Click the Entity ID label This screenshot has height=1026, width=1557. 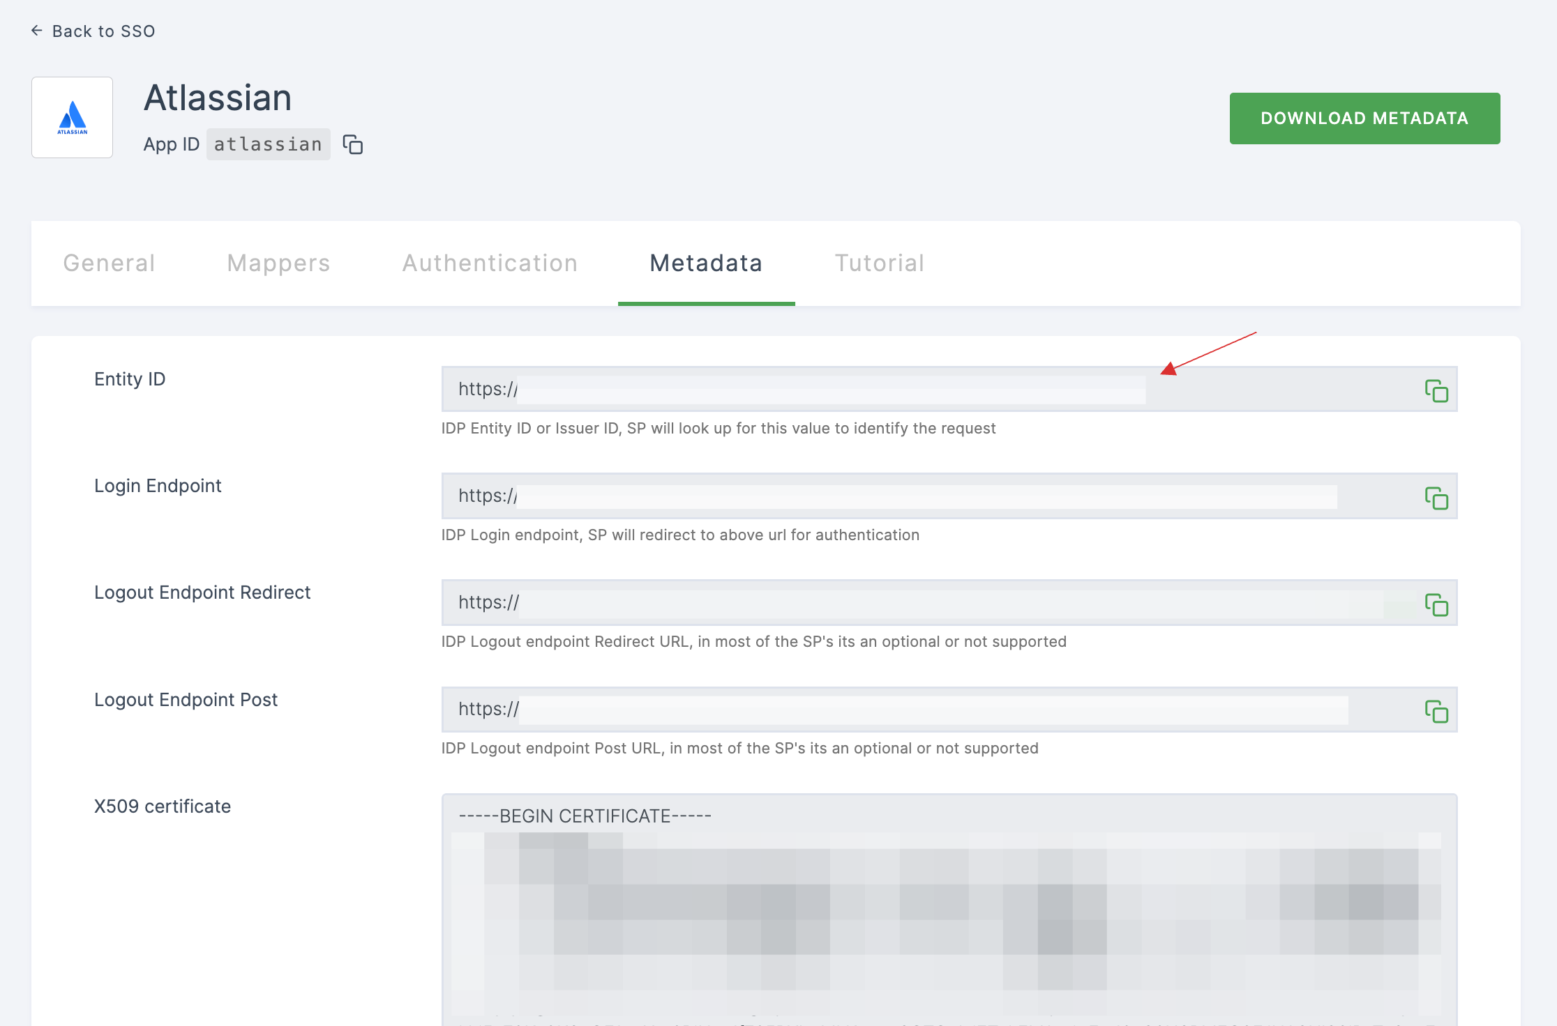point(130,379)
